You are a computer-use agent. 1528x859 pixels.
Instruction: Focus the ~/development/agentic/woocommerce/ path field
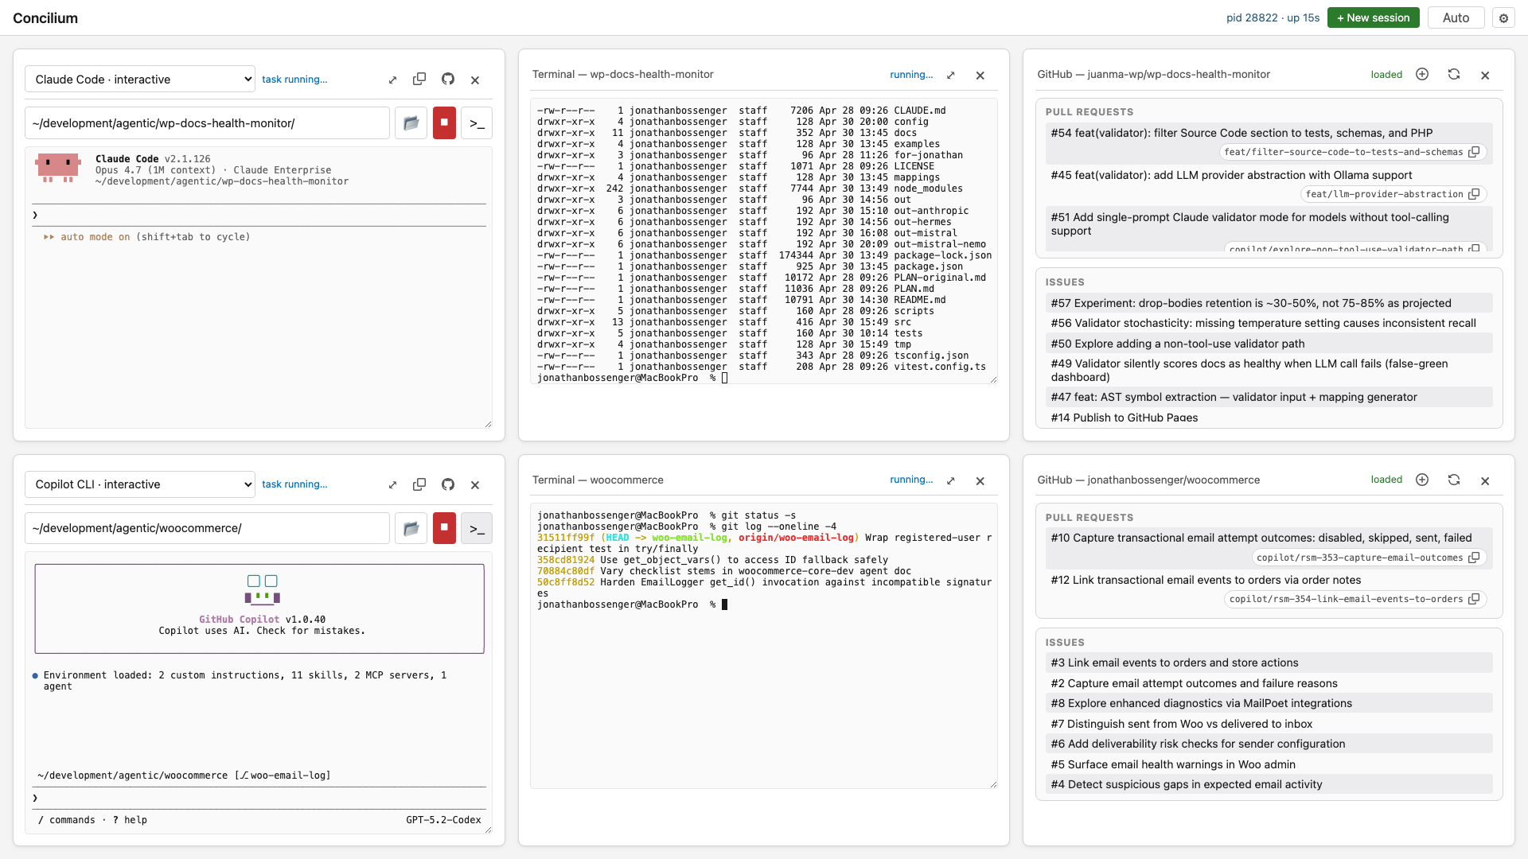pyautogui.click(x=207, y=528)
